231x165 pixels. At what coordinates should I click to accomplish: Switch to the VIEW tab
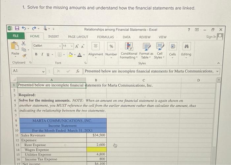click(162, 37)
